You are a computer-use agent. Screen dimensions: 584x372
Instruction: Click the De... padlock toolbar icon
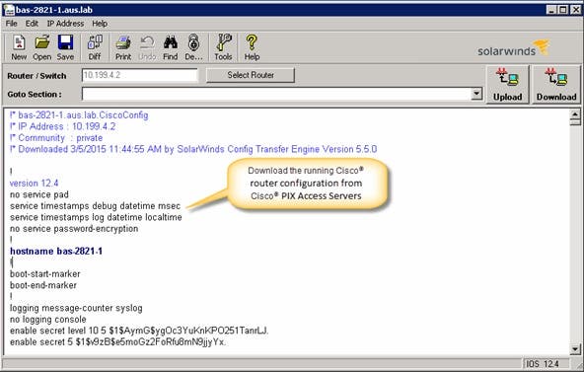tap(193, 47)
